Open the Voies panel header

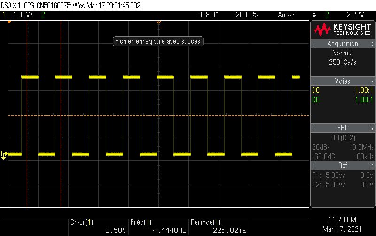[x=343, y=81]
